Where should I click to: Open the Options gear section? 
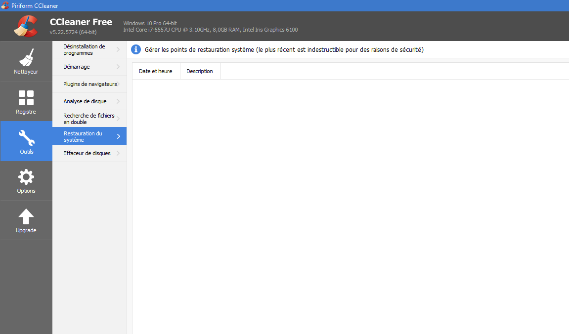(26, 181)
